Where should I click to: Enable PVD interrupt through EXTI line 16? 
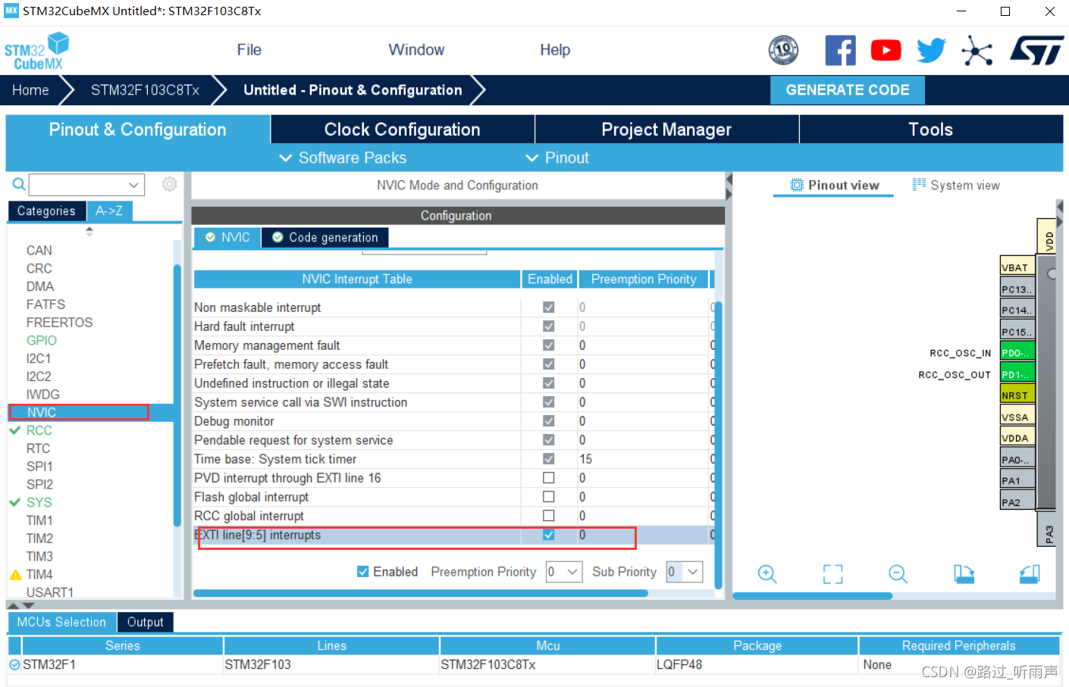pyautogui.click(x=548, y=478)
